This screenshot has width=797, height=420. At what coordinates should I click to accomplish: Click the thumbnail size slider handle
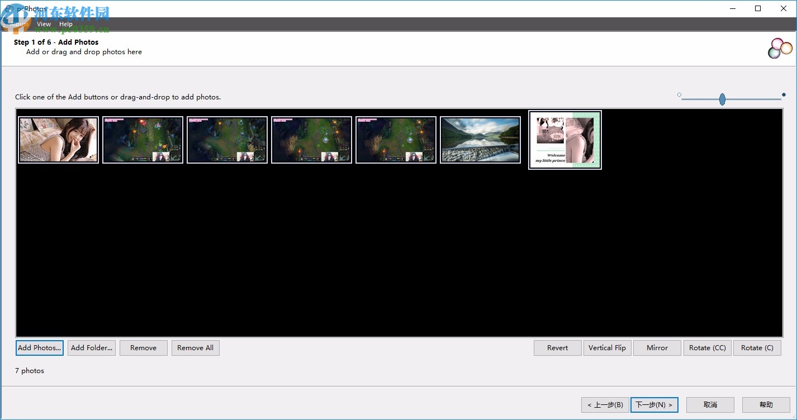722,99
